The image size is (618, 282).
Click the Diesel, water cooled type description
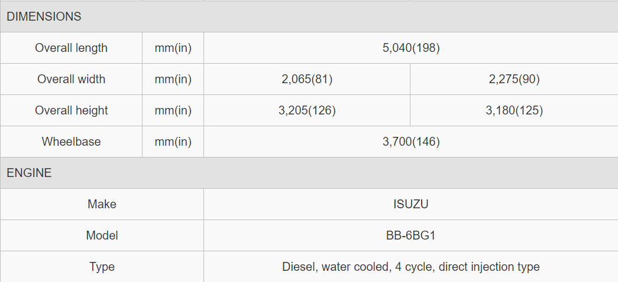(x=411, y=267)
